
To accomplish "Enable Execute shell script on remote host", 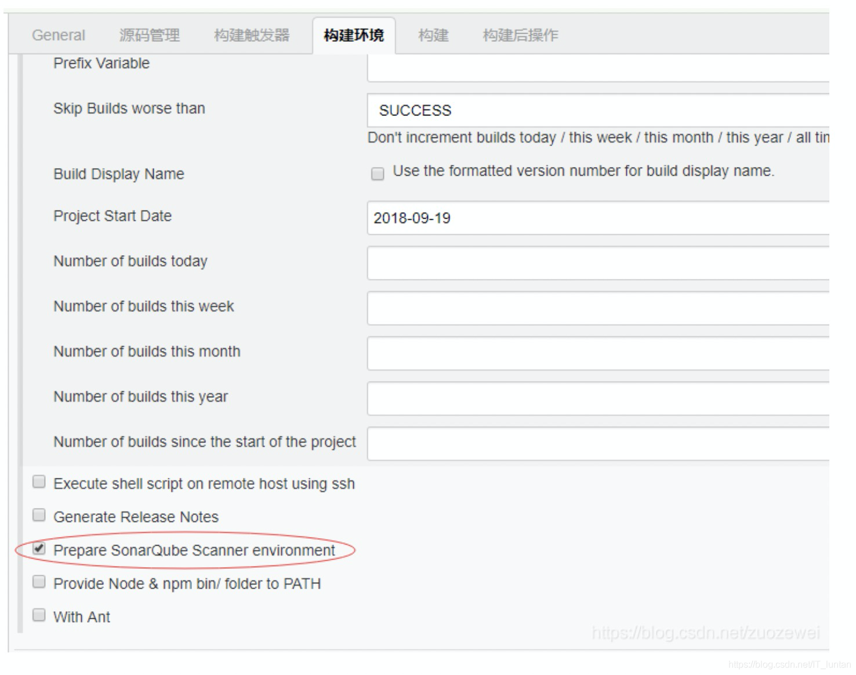I will [x=39, y=482].
